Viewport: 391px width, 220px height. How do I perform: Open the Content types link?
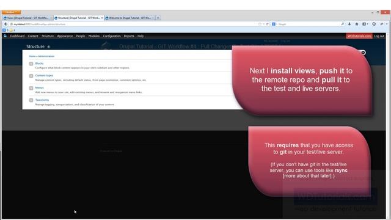[44, 75]
